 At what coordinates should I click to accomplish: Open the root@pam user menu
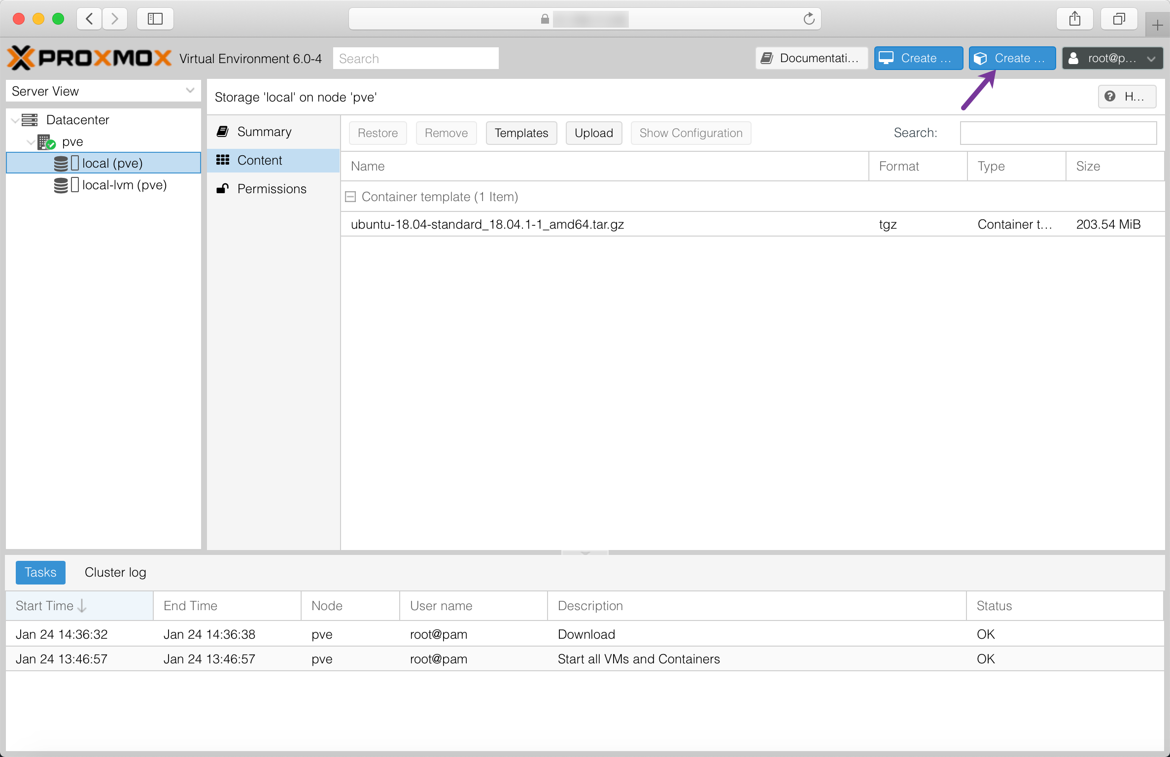[x=1112, y=58]
